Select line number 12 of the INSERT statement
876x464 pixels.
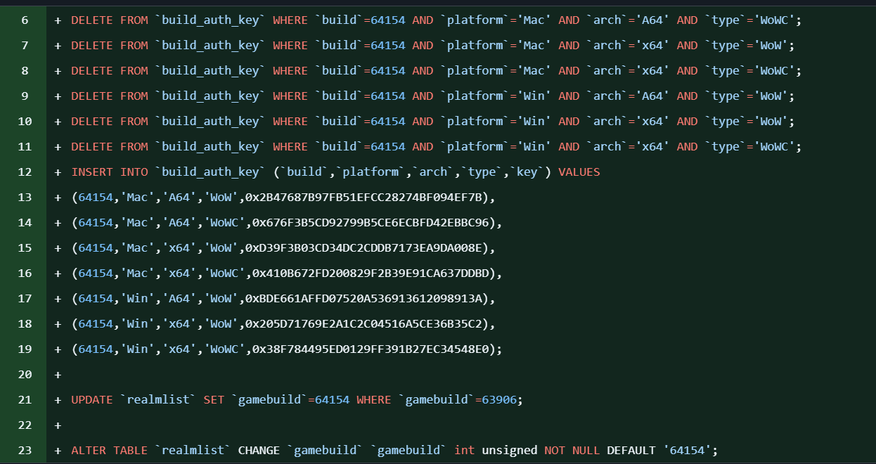25,172
